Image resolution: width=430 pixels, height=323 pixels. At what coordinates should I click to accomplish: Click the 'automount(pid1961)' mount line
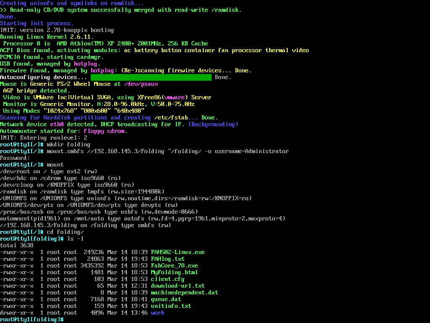point(143,219)
